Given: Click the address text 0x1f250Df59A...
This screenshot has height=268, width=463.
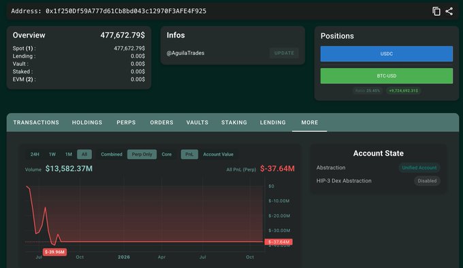Looking at the screenshot, I should tap(126, 11).
